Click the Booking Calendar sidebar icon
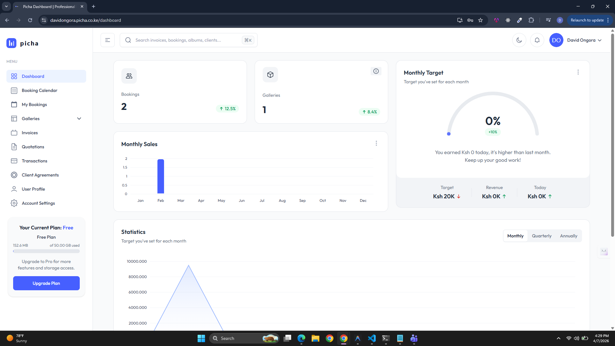615x346 pixels. (x=14, y=90)
